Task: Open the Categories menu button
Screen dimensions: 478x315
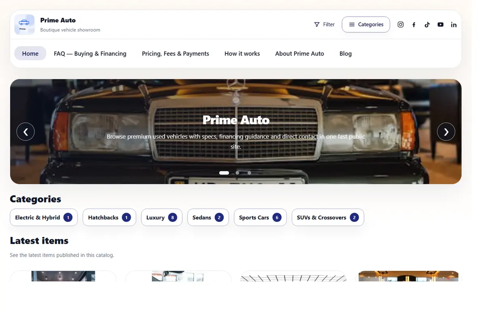Action: pos(366,24)
